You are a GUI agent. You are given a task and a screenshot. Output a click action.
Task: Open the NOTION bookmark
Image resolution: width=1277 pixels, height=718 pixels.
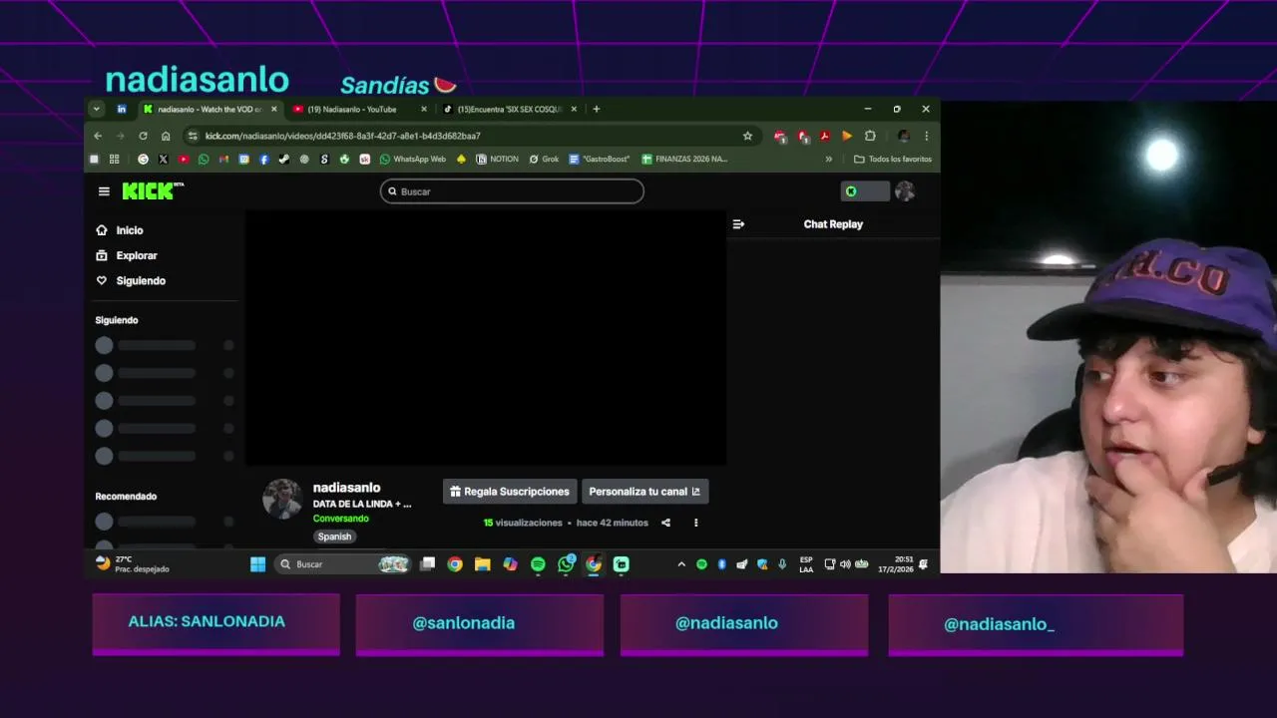coord(498,159)
